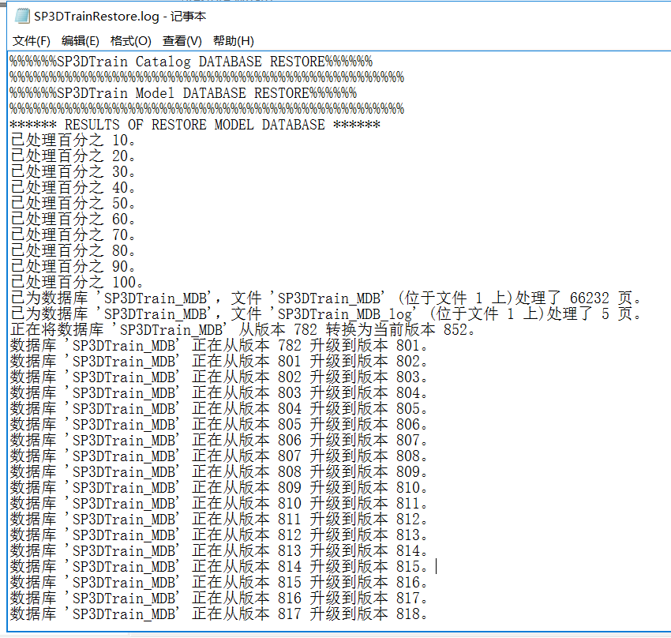The width and height of the screenshot is (671, 638).
Task: Click the line 已处理百分之 50。
Action: pyautogui.click(x=73, y=204)
